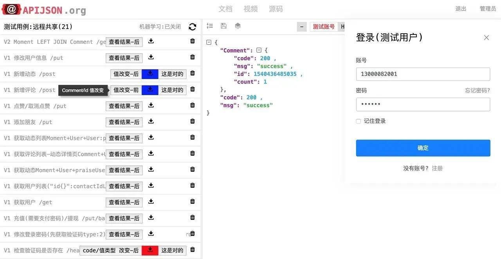Image resolution: width=501 pixels, height=259 pixels.
Task: Click download icon on 获取评论列表-动态详情页 row
Action: click(151, 153)
